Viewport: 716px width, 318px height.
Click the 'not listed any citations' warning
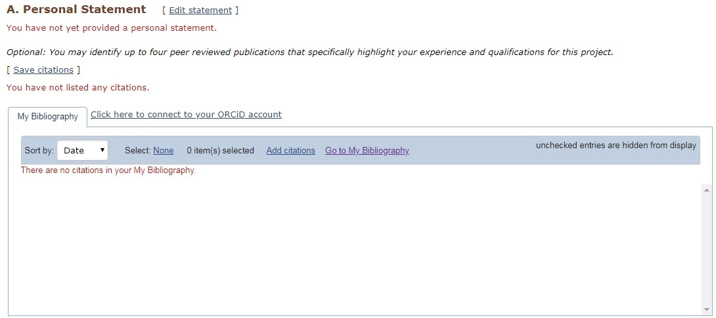click(x=78, y=87)
